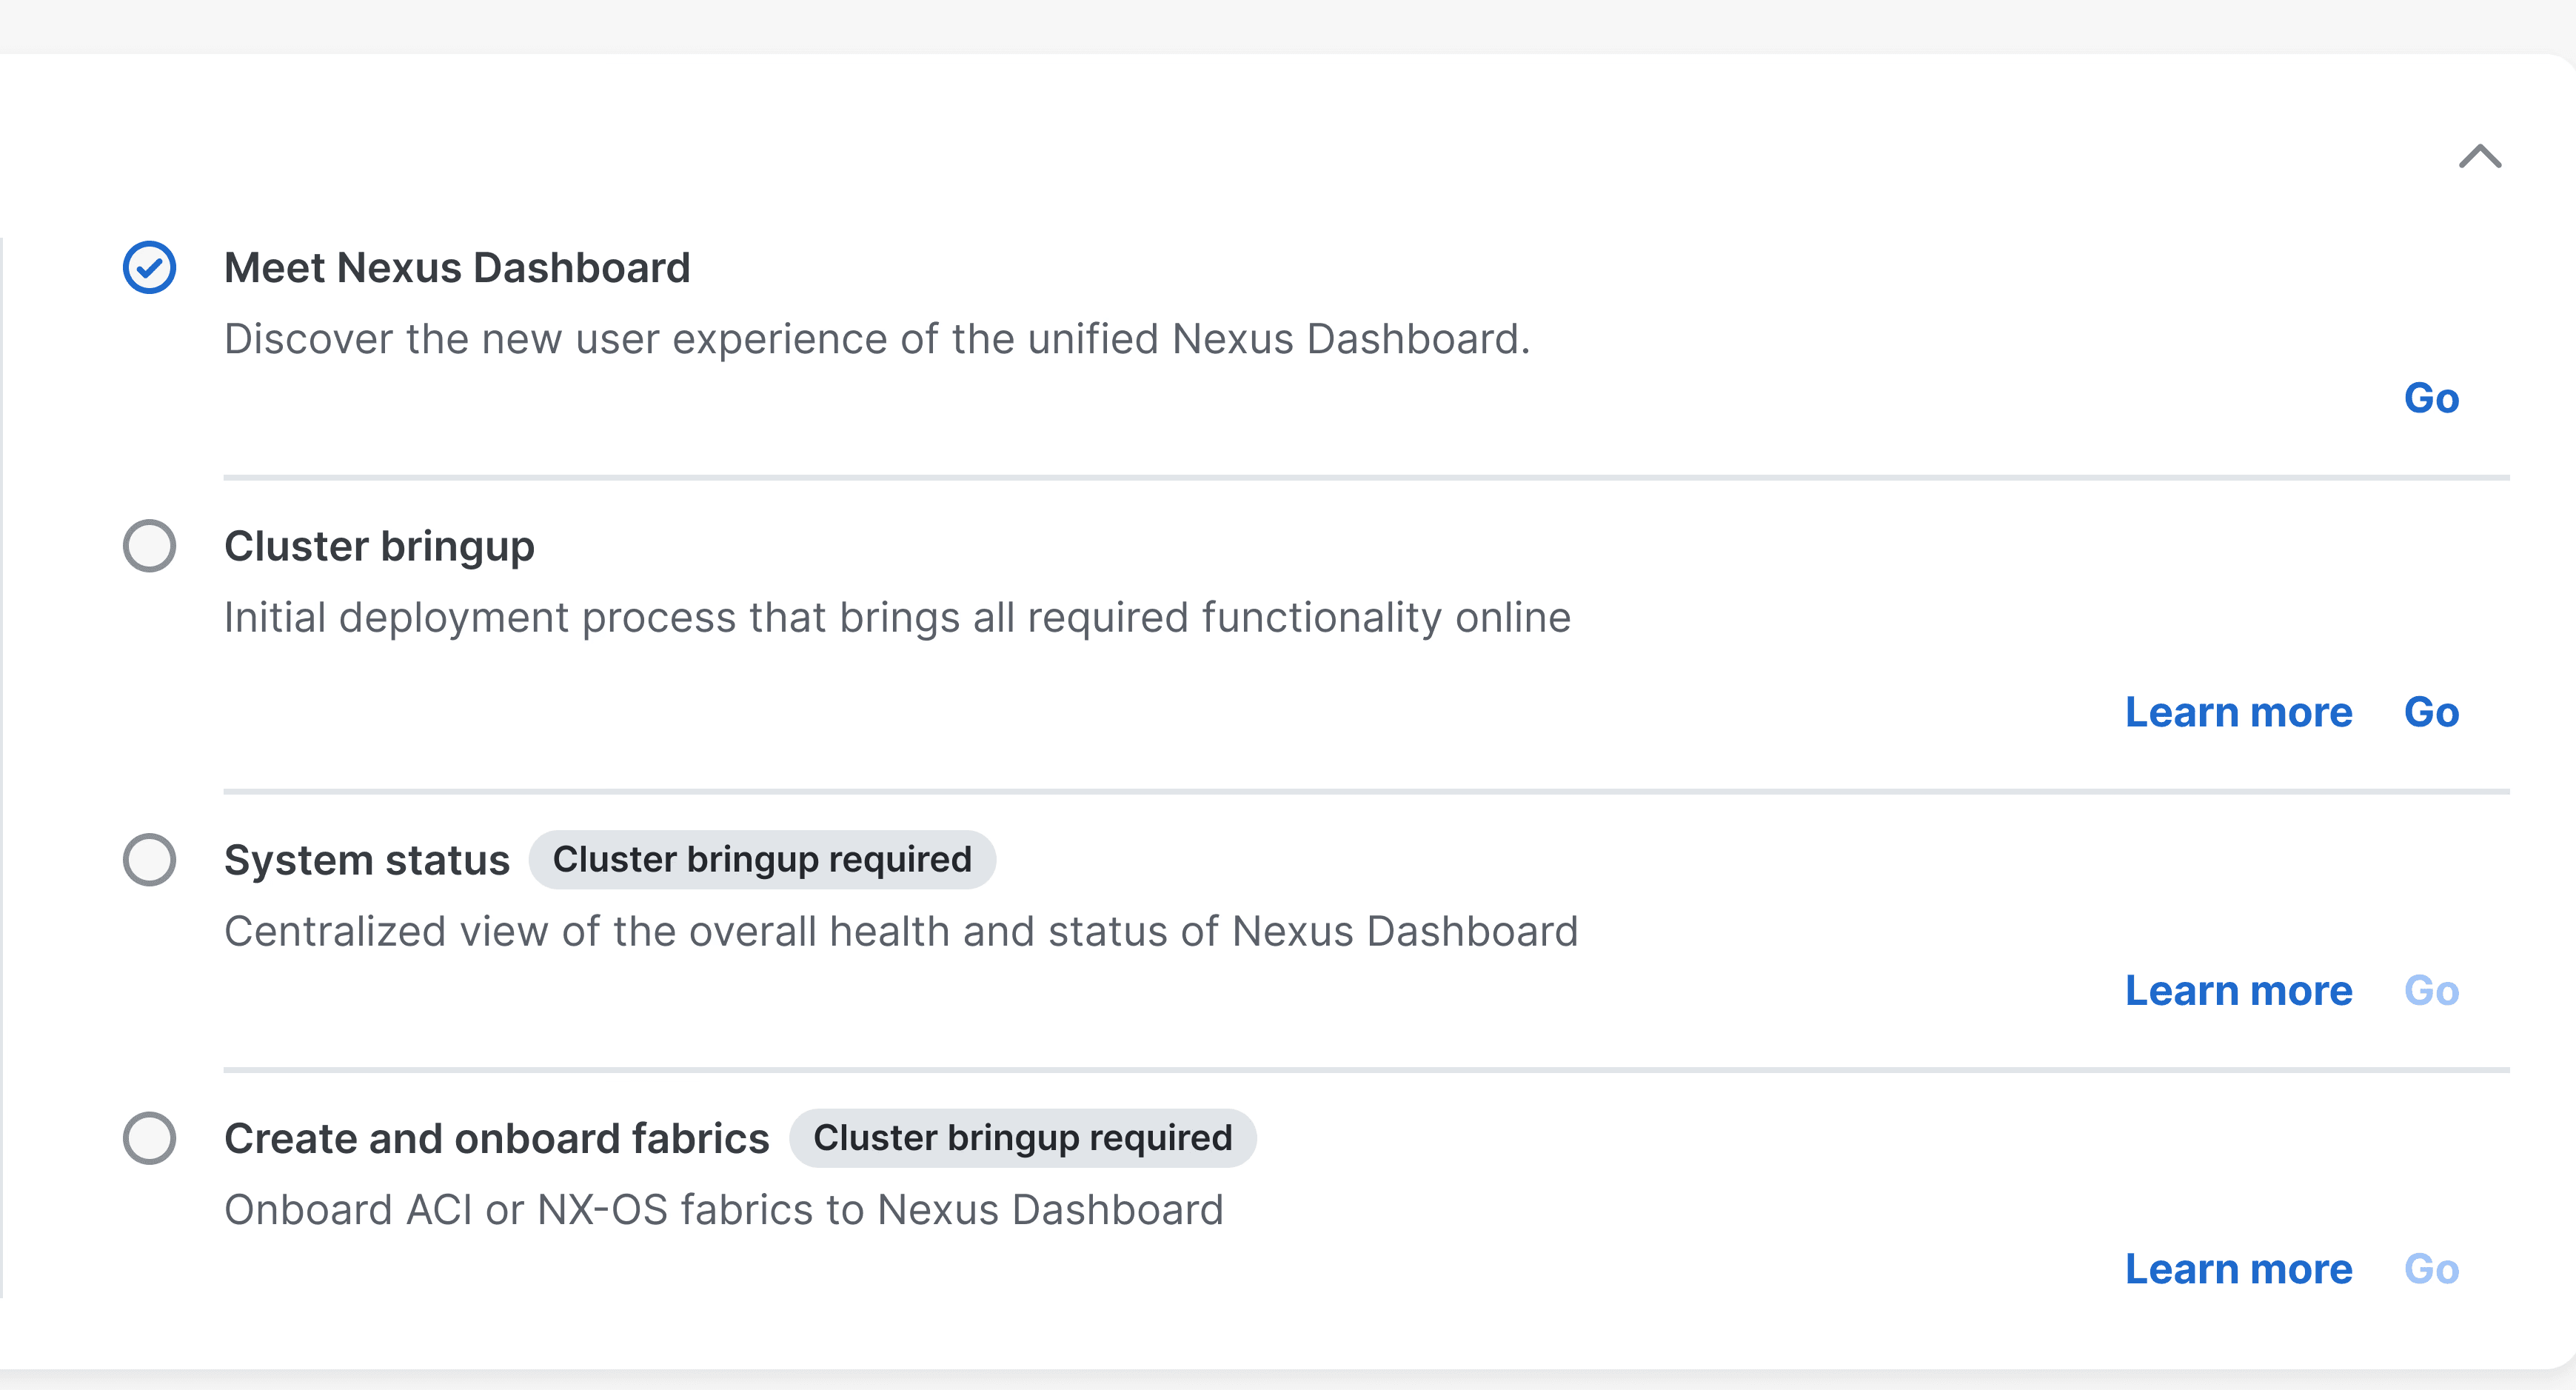
Task: Select the System status heading
Action: (367, 860)
